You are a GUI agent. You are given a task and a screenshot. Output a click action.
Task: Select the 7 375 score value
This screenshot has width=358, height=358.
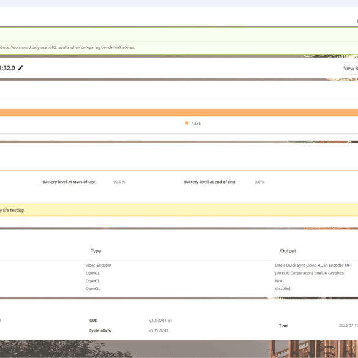pyautogui.click(x=195, y=123)
